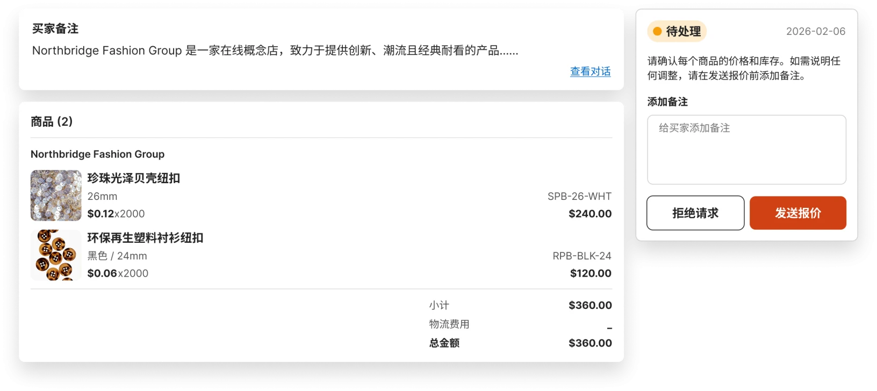Select product title 珍珠光泽贝壳纽扣

(x=134, y=178)
